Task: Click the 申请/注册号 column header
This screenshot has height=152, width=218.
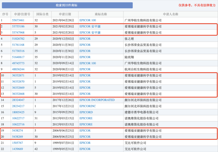Action: pos(22,14)
